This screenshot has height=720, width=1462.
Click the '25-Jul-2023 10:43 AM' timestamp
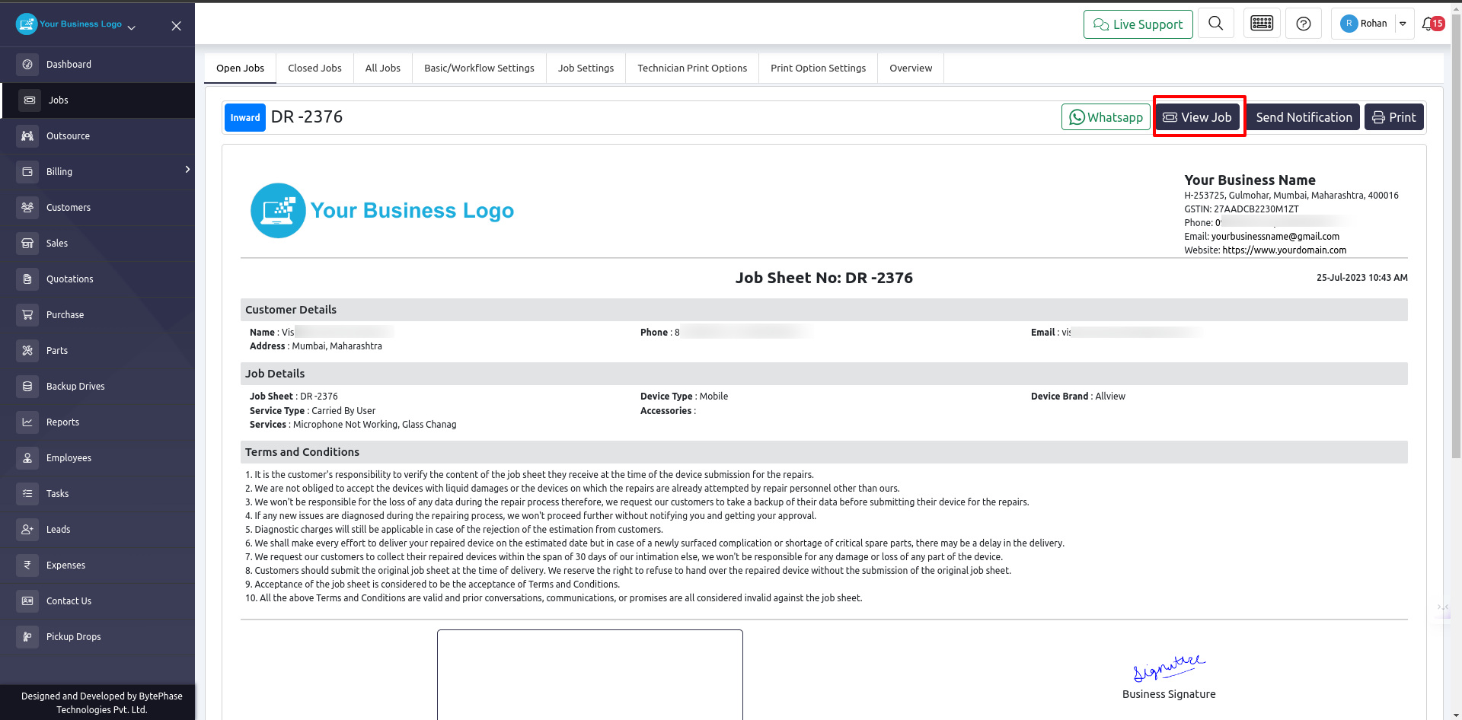(x=1362, y=278)
